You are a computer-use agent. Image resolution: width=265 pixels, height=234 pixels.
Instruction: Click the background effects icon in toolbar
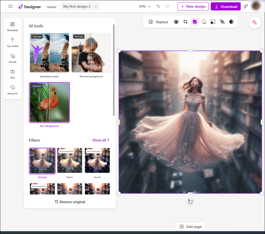coord(176,22)
